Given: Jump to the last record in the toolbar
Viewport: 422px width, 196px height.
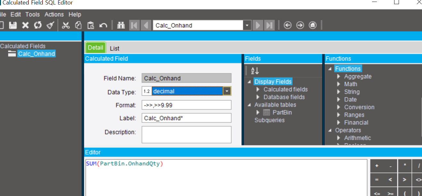Looking at the screenshot, I should click(x=269, y=25).
